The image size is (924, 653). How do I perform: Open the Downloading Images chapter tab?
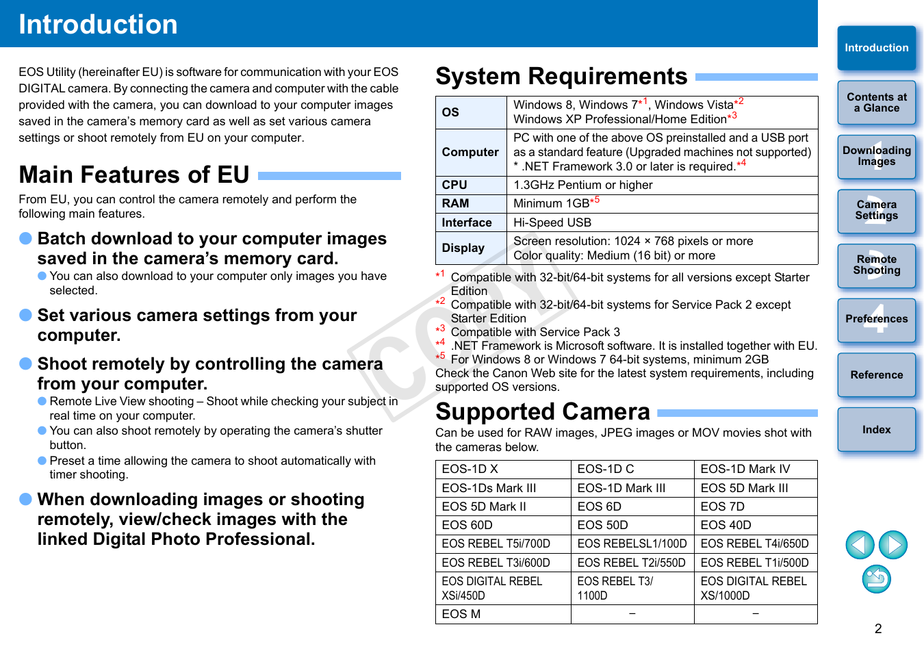(877, 157)
